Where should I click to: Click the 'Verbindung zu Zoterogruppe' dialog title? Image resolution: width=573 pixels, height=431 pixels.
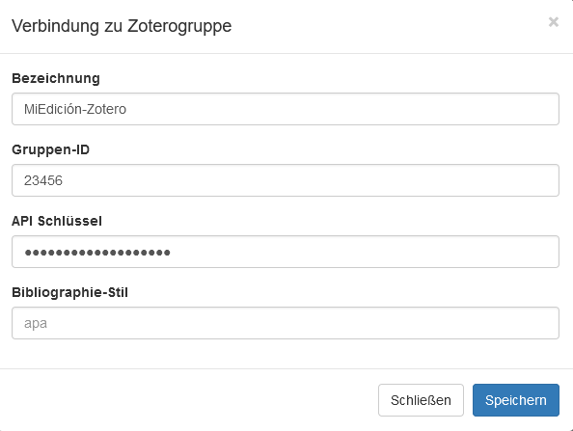[x=122, y=26]
